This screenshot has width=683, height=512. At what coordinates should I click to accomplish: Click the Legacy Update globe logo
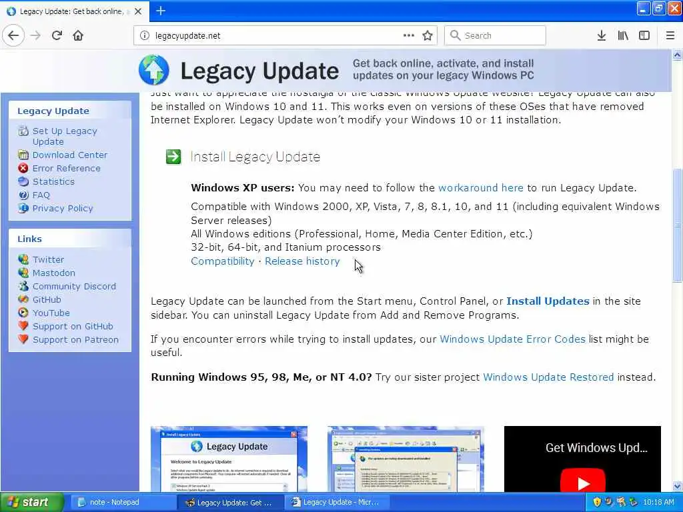point(154,70)
